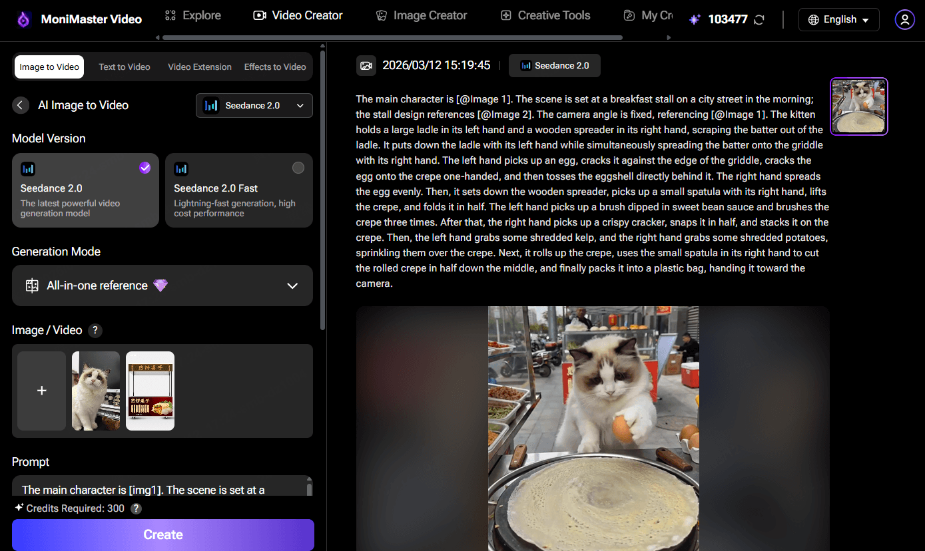Select the Seedance 2.0 Fast model option
The image size is (925, 551).
(x=238, y=190)
